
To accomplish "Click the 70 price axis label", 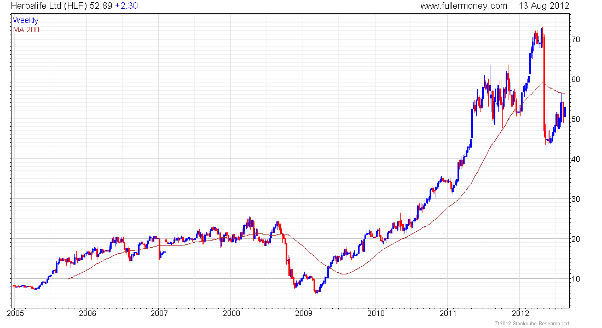I will (576, 39).
